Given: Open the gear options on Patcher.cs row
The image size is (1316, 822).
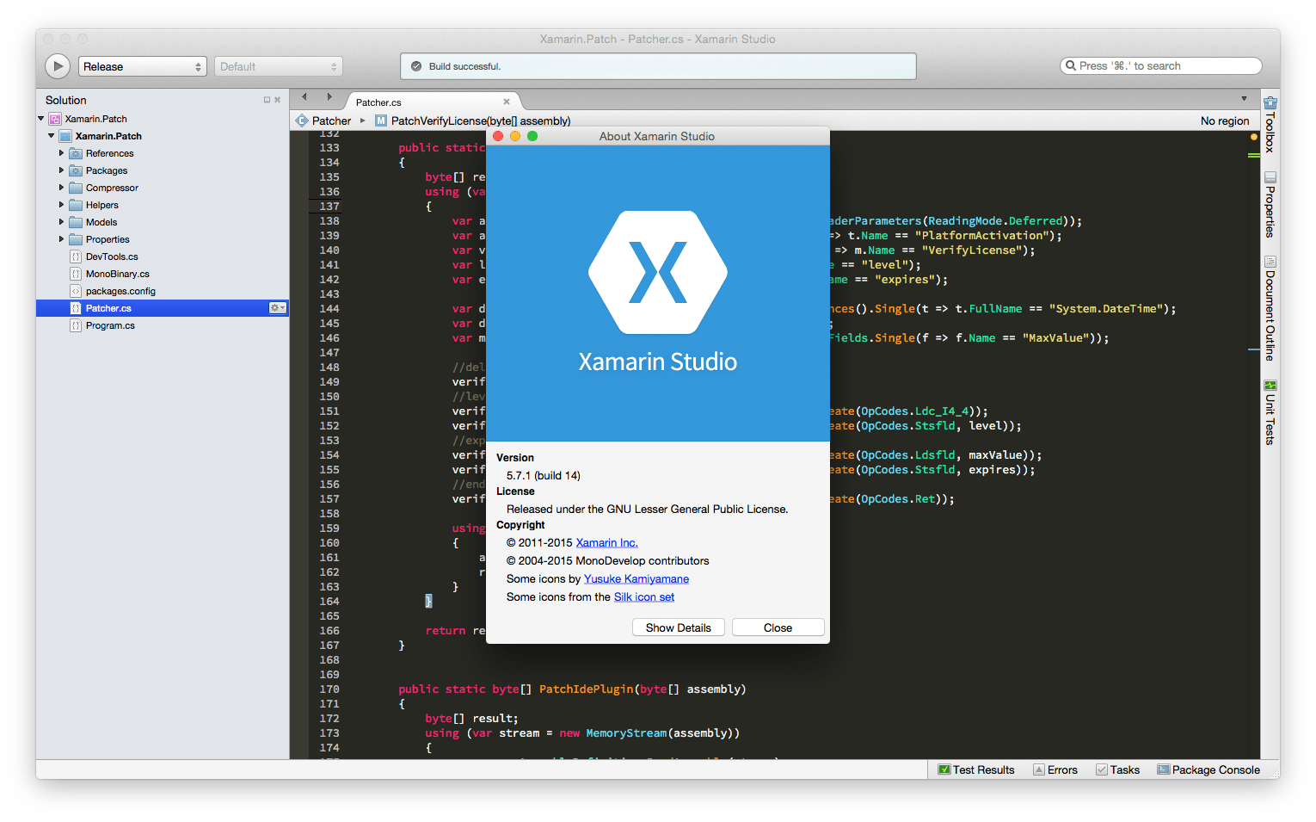Looking at the screenshot, I should [x=277, y=308].
